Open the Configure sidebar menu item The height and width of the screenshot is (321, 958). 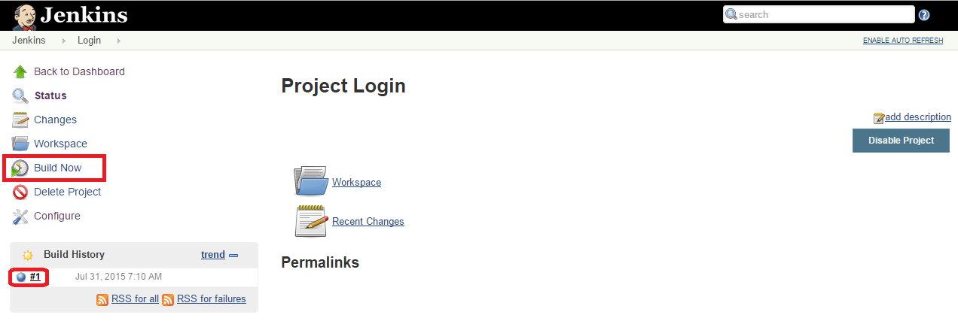click(x=57, y=216)
